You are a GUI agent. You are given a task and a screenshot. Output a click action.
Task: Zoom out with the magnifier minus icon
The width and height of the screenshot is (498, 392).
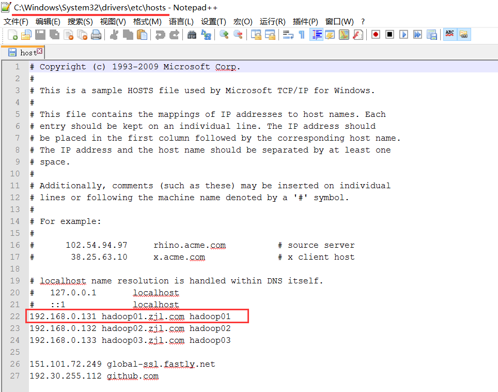[238, 35]
